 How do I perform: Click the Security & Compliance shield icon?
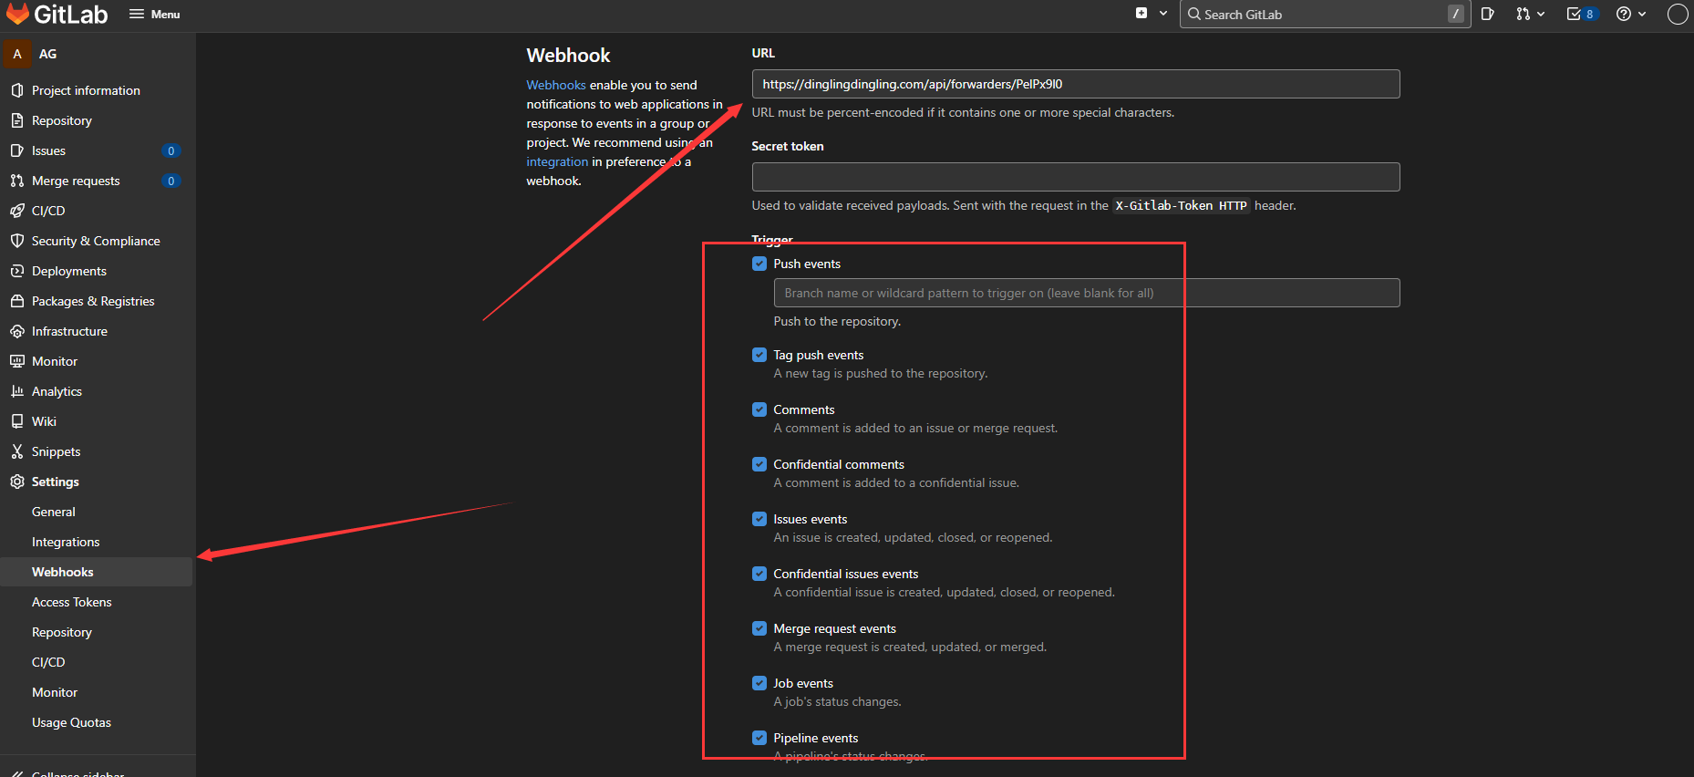click(x=16, y=241)
